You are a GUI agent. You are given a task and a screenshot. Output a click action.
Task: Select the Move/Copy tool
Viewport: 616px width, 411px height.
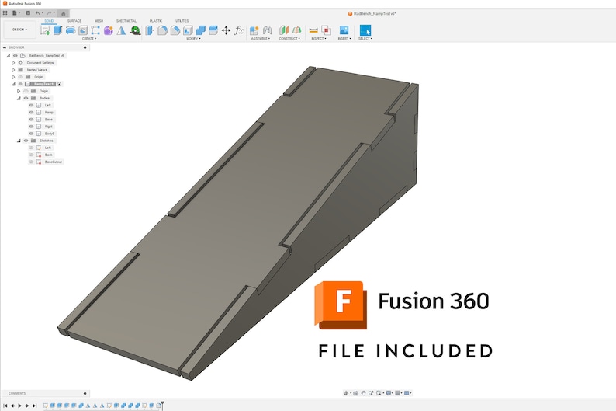[226, 30]
